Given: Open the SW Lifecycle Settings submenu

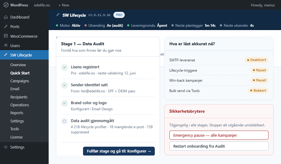Looking at the screenshot, I should pyautogui.click(x=17, y=121).
